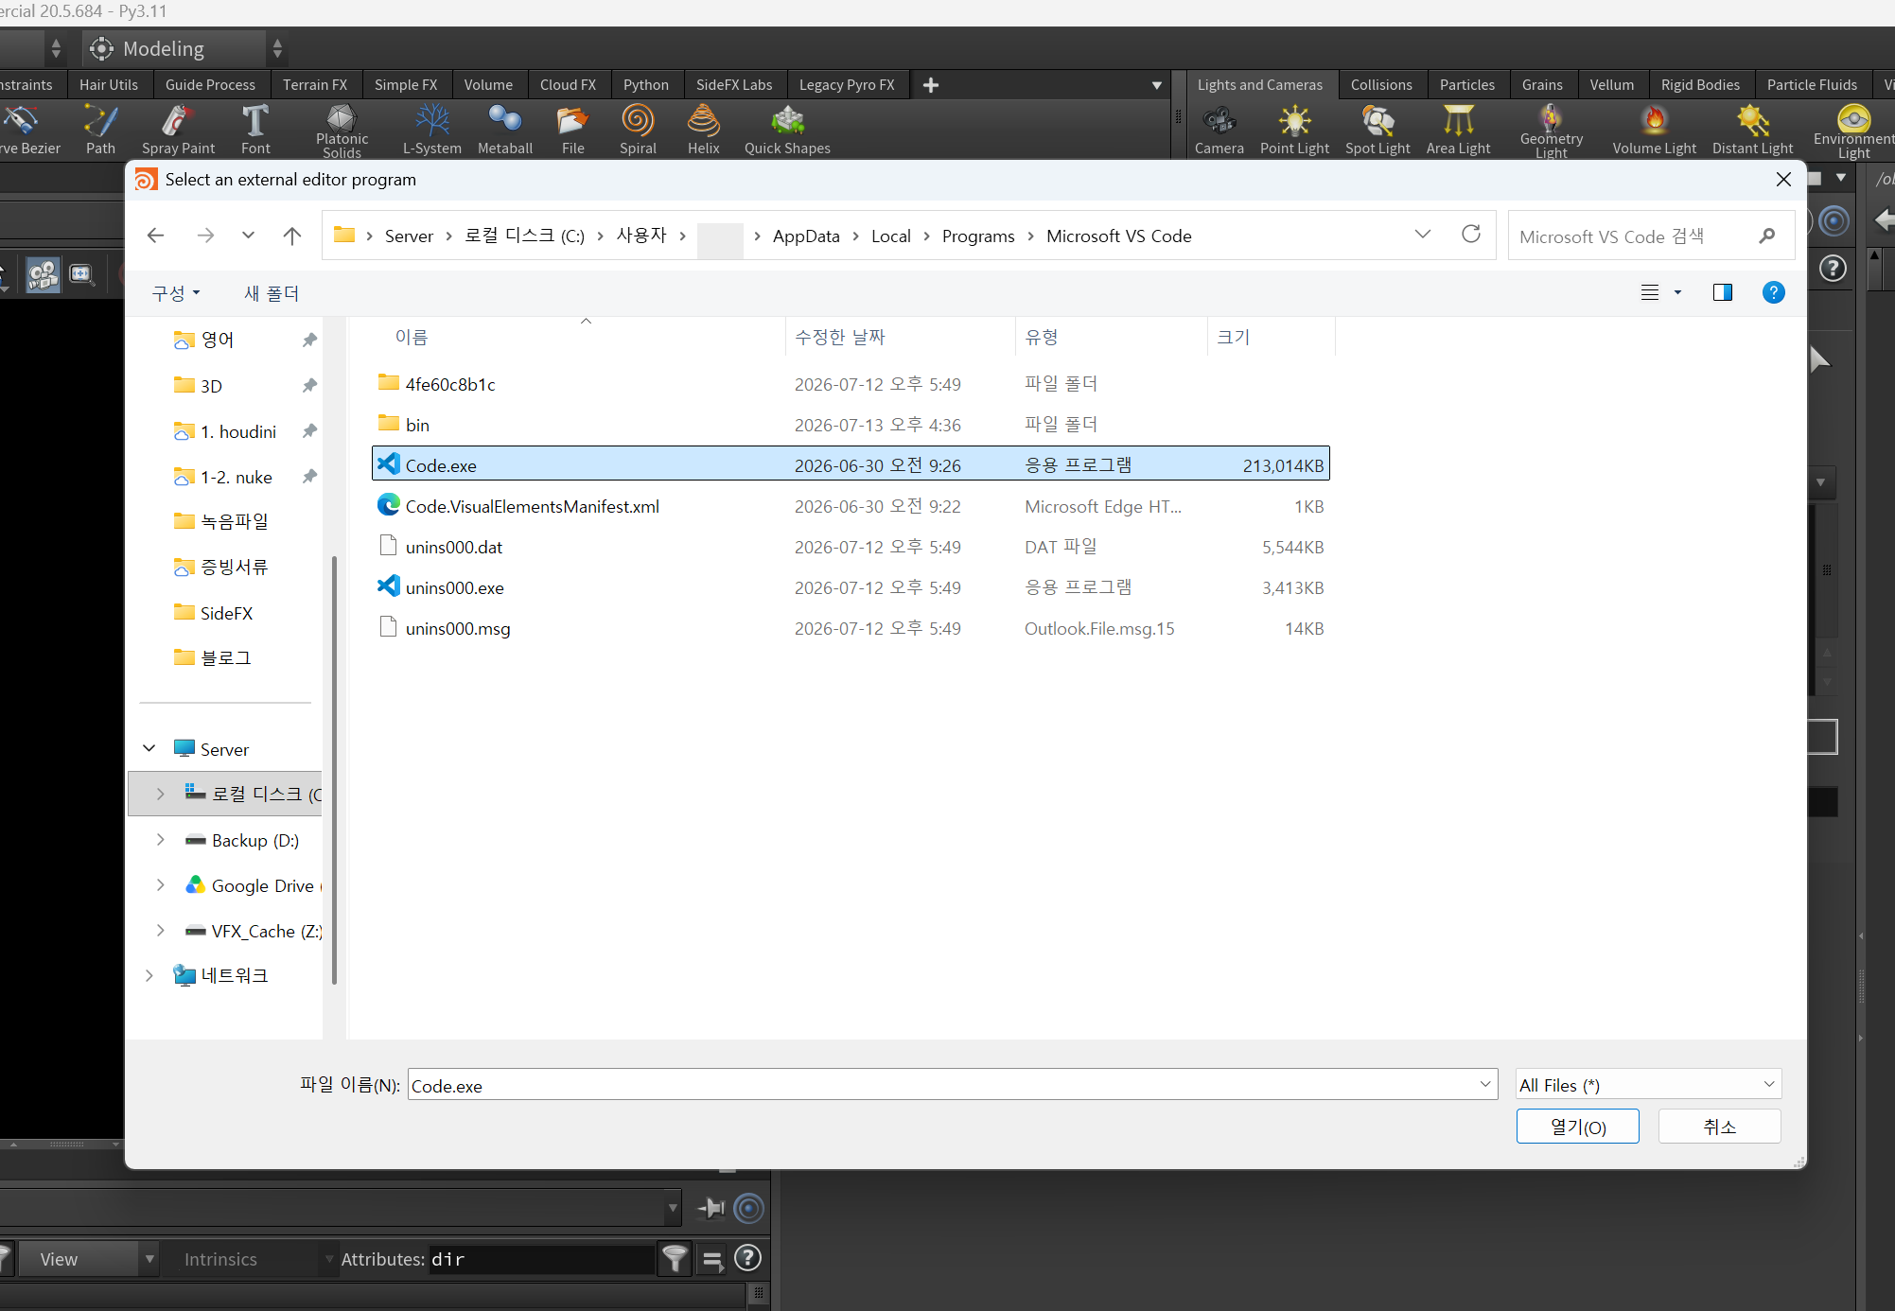The height and width of the screenshot is (1311, 1895).
Task: Toggle the preview pane in file dialog
Action: tap(1723, 292)
